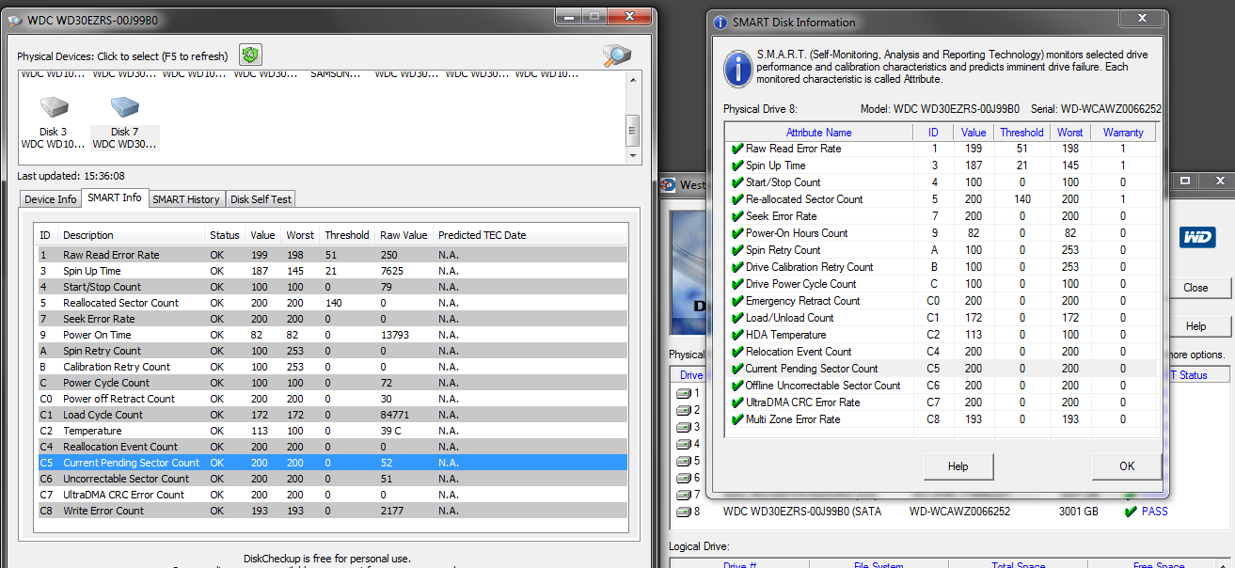The height and width of the screenshot is (568, 1235).
Task: Sort DiskCheckup table by the Description column header
Action: (x=131, y=235)
